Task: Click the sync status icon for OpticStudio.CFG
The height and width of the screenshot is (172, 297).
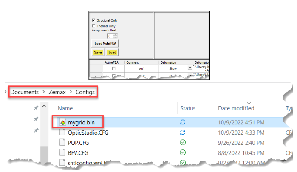Action: tap(183, 132)
